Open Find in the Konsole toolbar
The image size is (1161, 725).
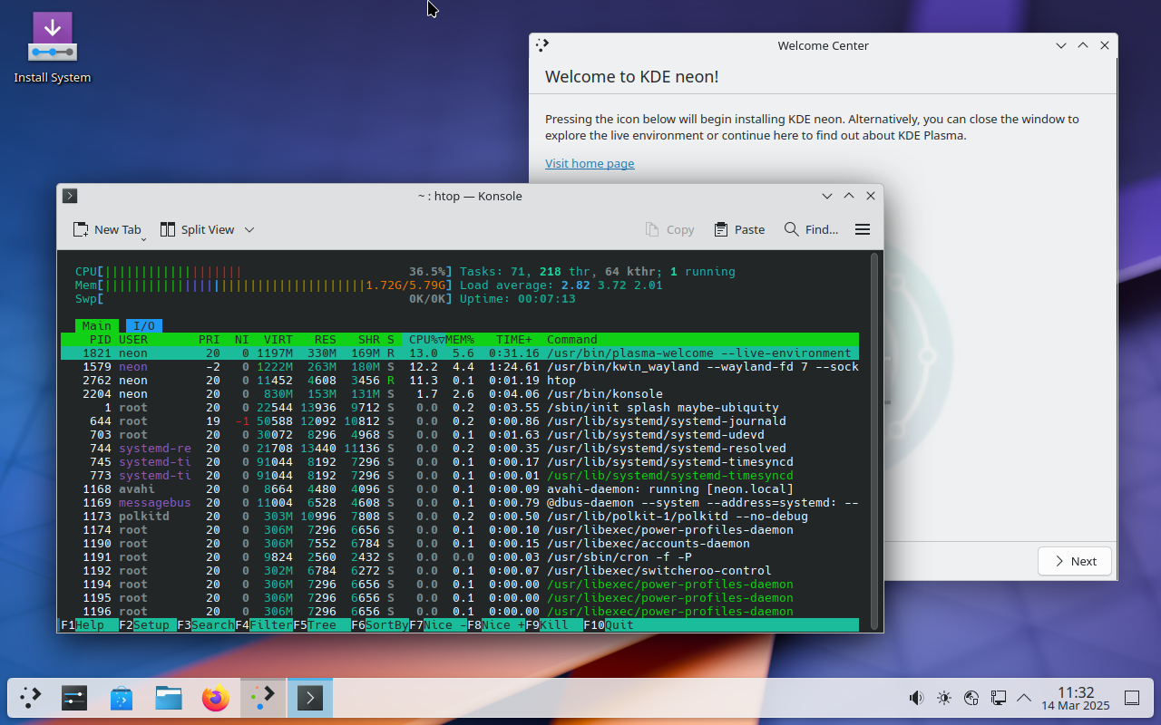pyautogui.click(x=811, y=229)
